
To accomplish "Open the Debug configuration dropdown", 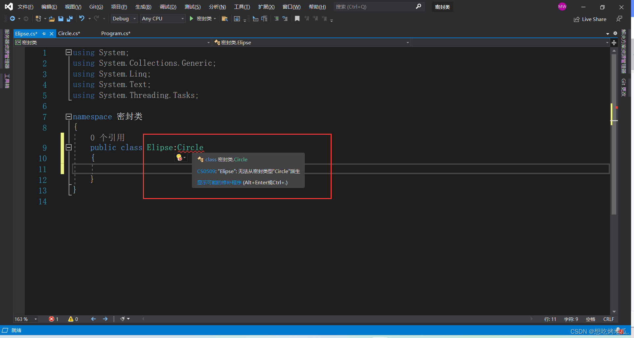I will pyautogui.click(x=124, y=19).
